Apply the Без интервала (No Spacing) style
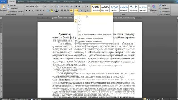The width and height of the screenshot is (178, 100). point(105,8)
